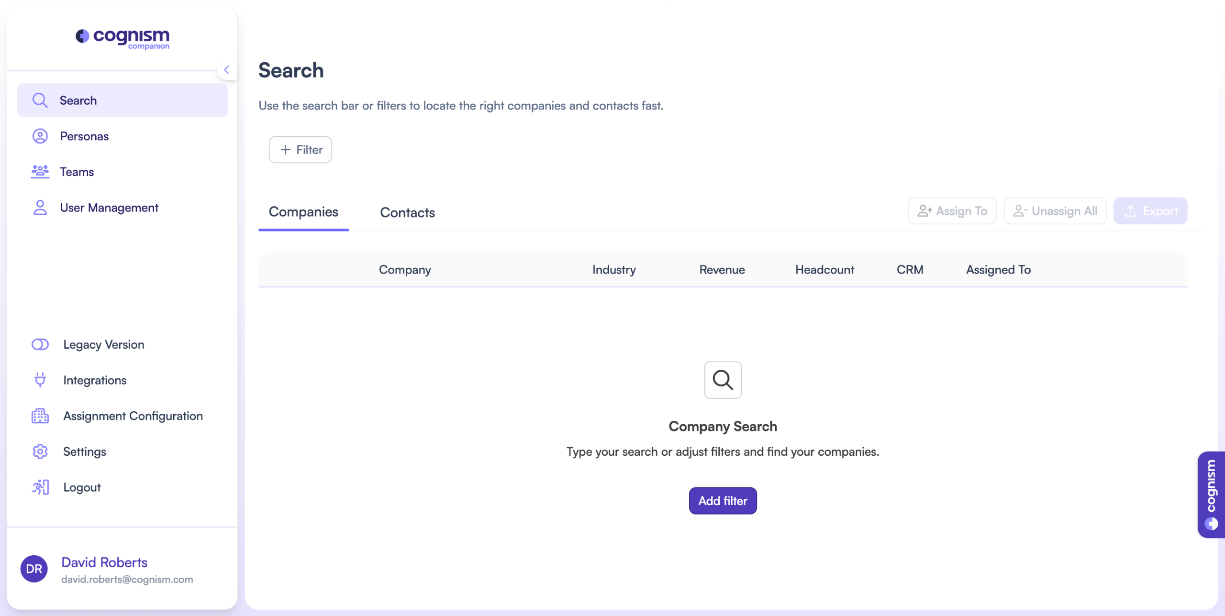The image size is (1225, 616).
Task: Click the Integrations plug icon
Action: (x=40, y=380)
